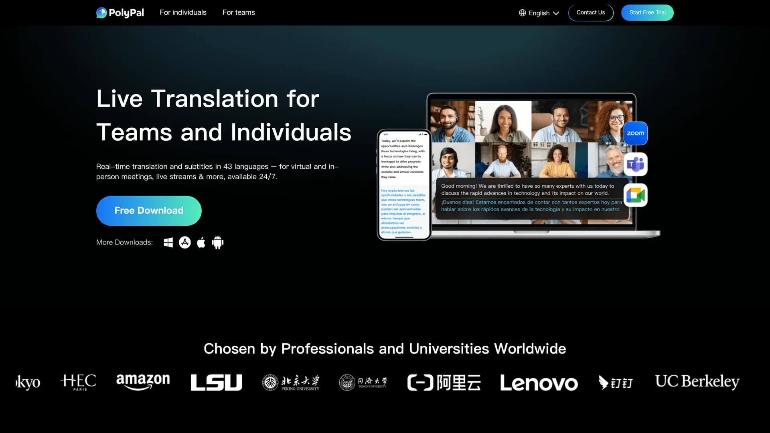Viewport: 770px width, 433px height.
Task: Select the 'Real-time translation and subtitles' description
Action: coord(217,172)
